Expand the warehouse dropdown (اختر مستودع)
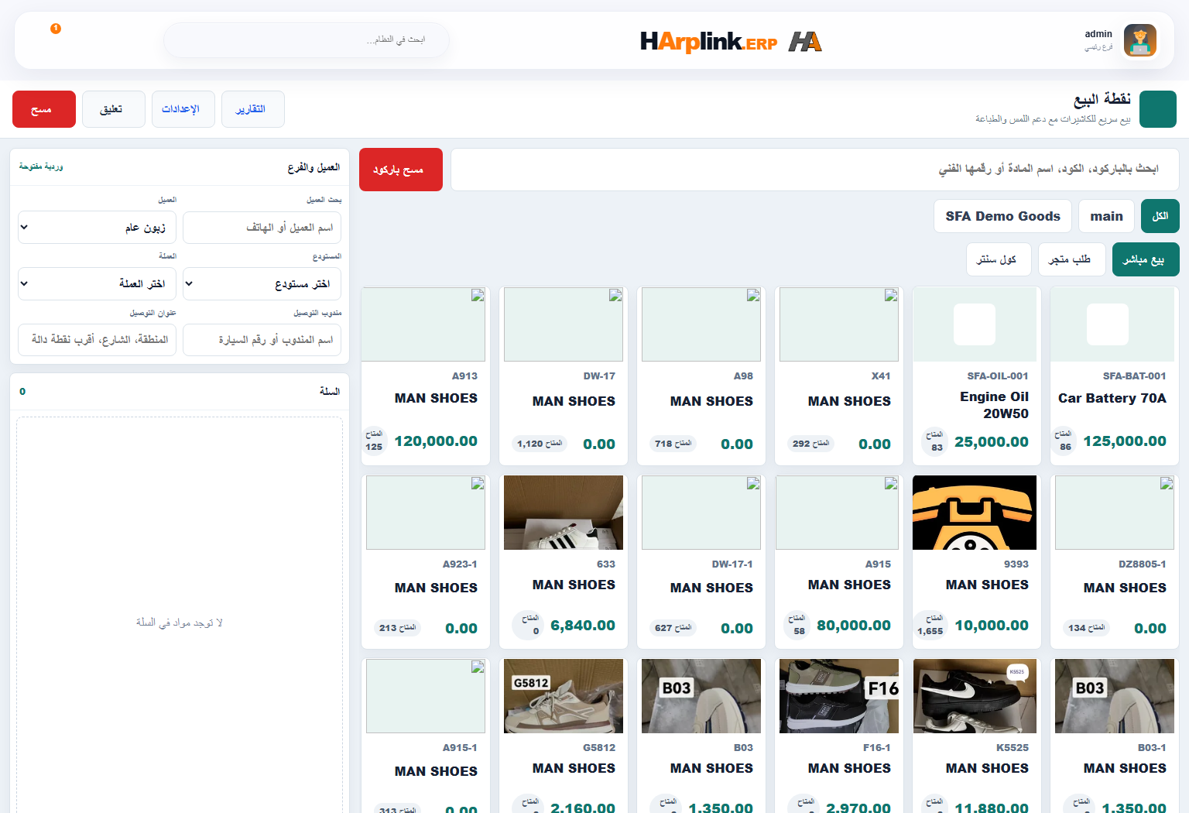The width and height of the screenshot is (1189, 813). pos(262,283)
